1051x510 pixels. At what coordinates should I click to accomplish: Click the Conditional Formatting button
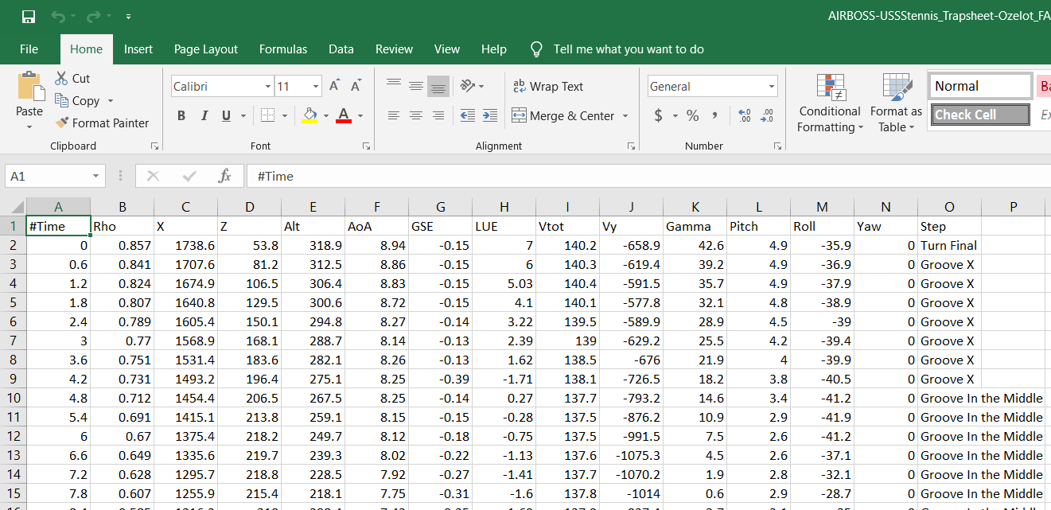[x=830, y=103]
